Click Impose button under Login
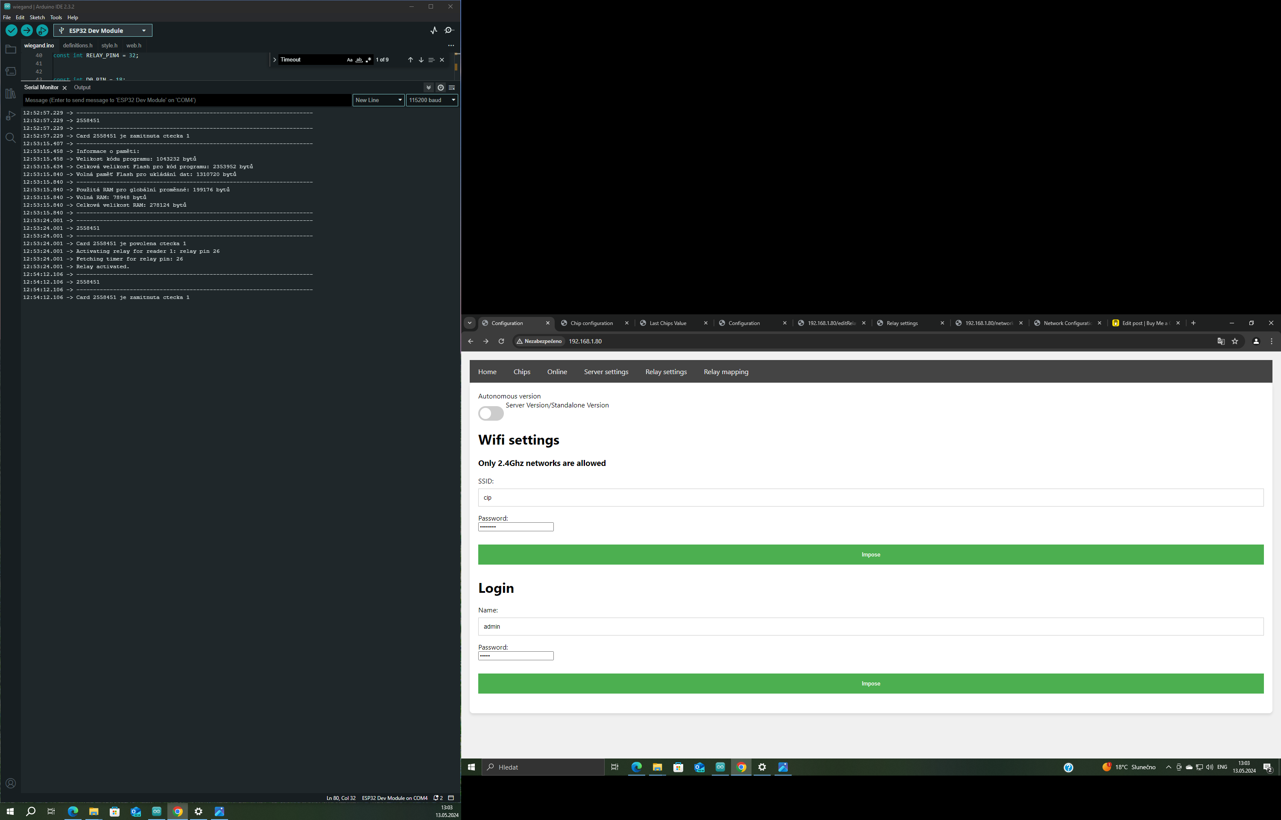Screen dimensions: 1281x820 pyautogui.click(x=871, y=684)
